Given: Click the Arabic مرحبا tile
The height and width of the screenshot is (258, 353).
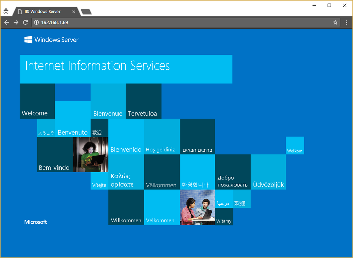Looking at the screenshot, I should 224,199.
